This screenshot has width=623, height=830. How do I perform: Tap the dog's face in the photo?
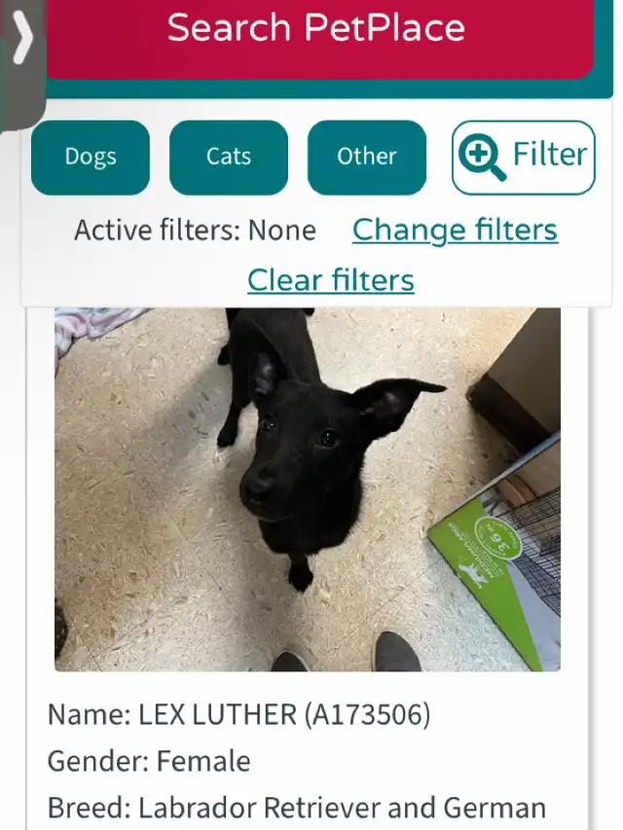point(299,450)
